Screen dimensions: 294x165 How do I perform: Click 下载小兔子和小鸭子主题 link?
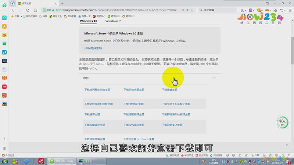pos(176,104)
